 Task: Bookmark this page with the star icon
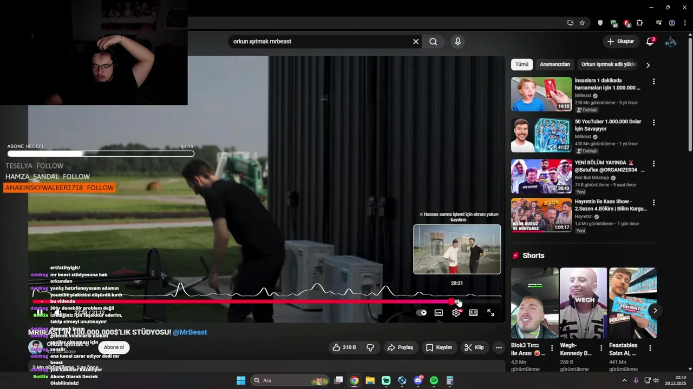582,23
